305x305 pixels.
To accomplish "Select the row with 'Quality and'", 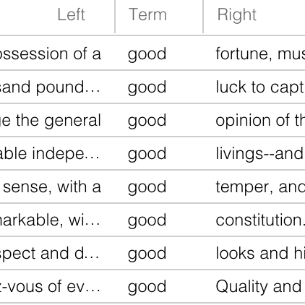I will [x=152, y=286].
